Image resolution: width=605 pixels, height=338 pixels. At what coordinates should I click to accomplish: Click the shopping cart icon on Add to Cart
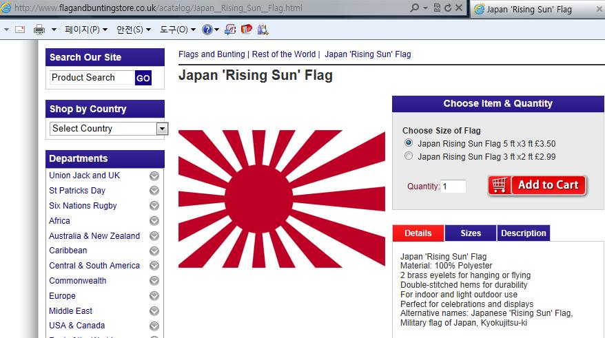coord(500,185)
